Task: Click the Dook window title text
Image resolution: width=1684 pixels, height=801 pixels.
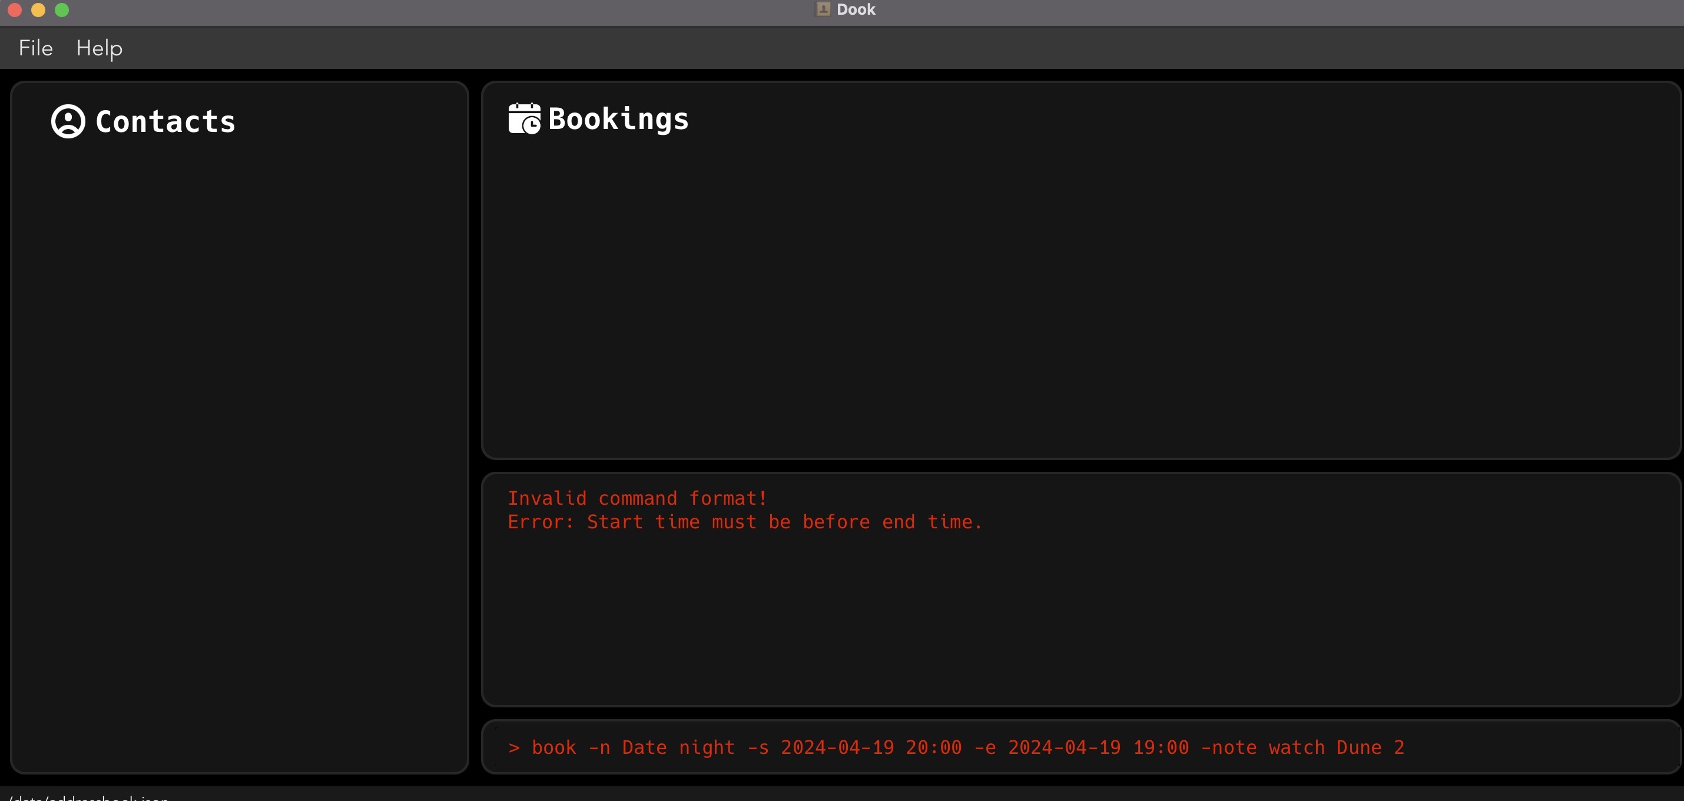Action: point(856,9)
